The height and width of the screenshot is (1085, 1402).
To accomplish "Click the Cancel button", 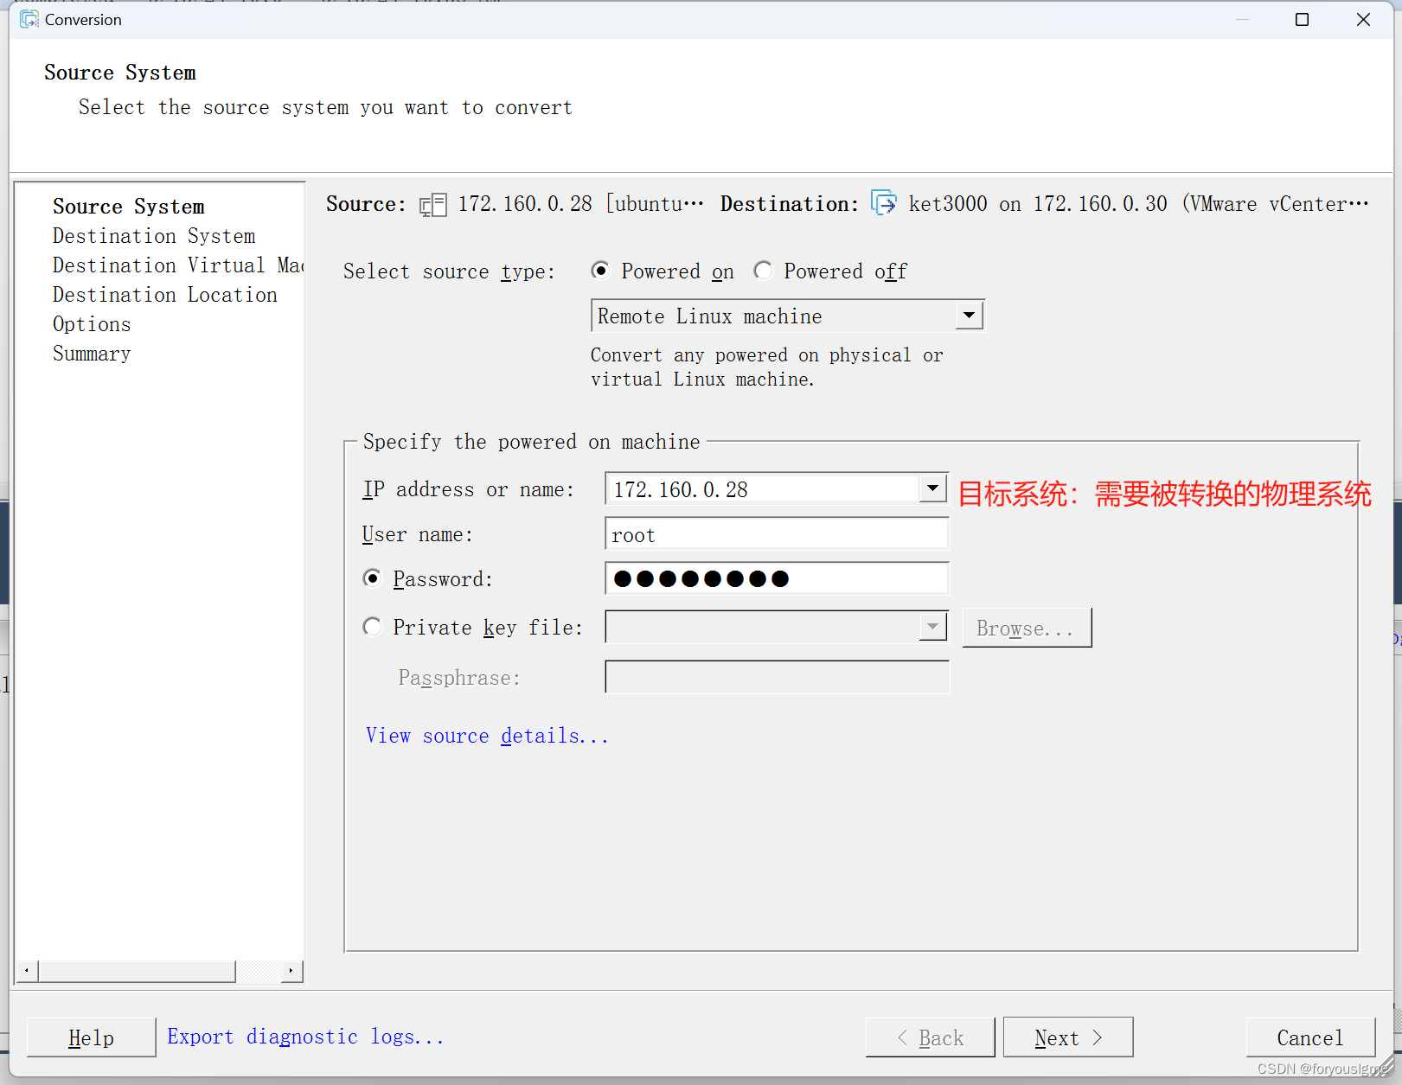I will point(1310,1037).
